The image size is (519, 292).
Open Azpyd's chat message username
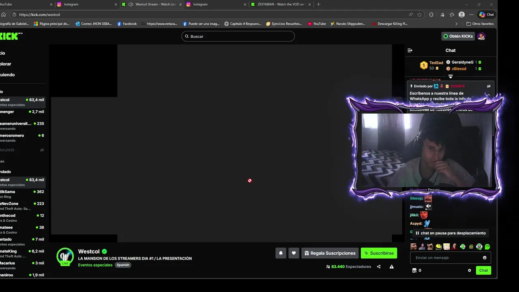click(x=416, y=223)
